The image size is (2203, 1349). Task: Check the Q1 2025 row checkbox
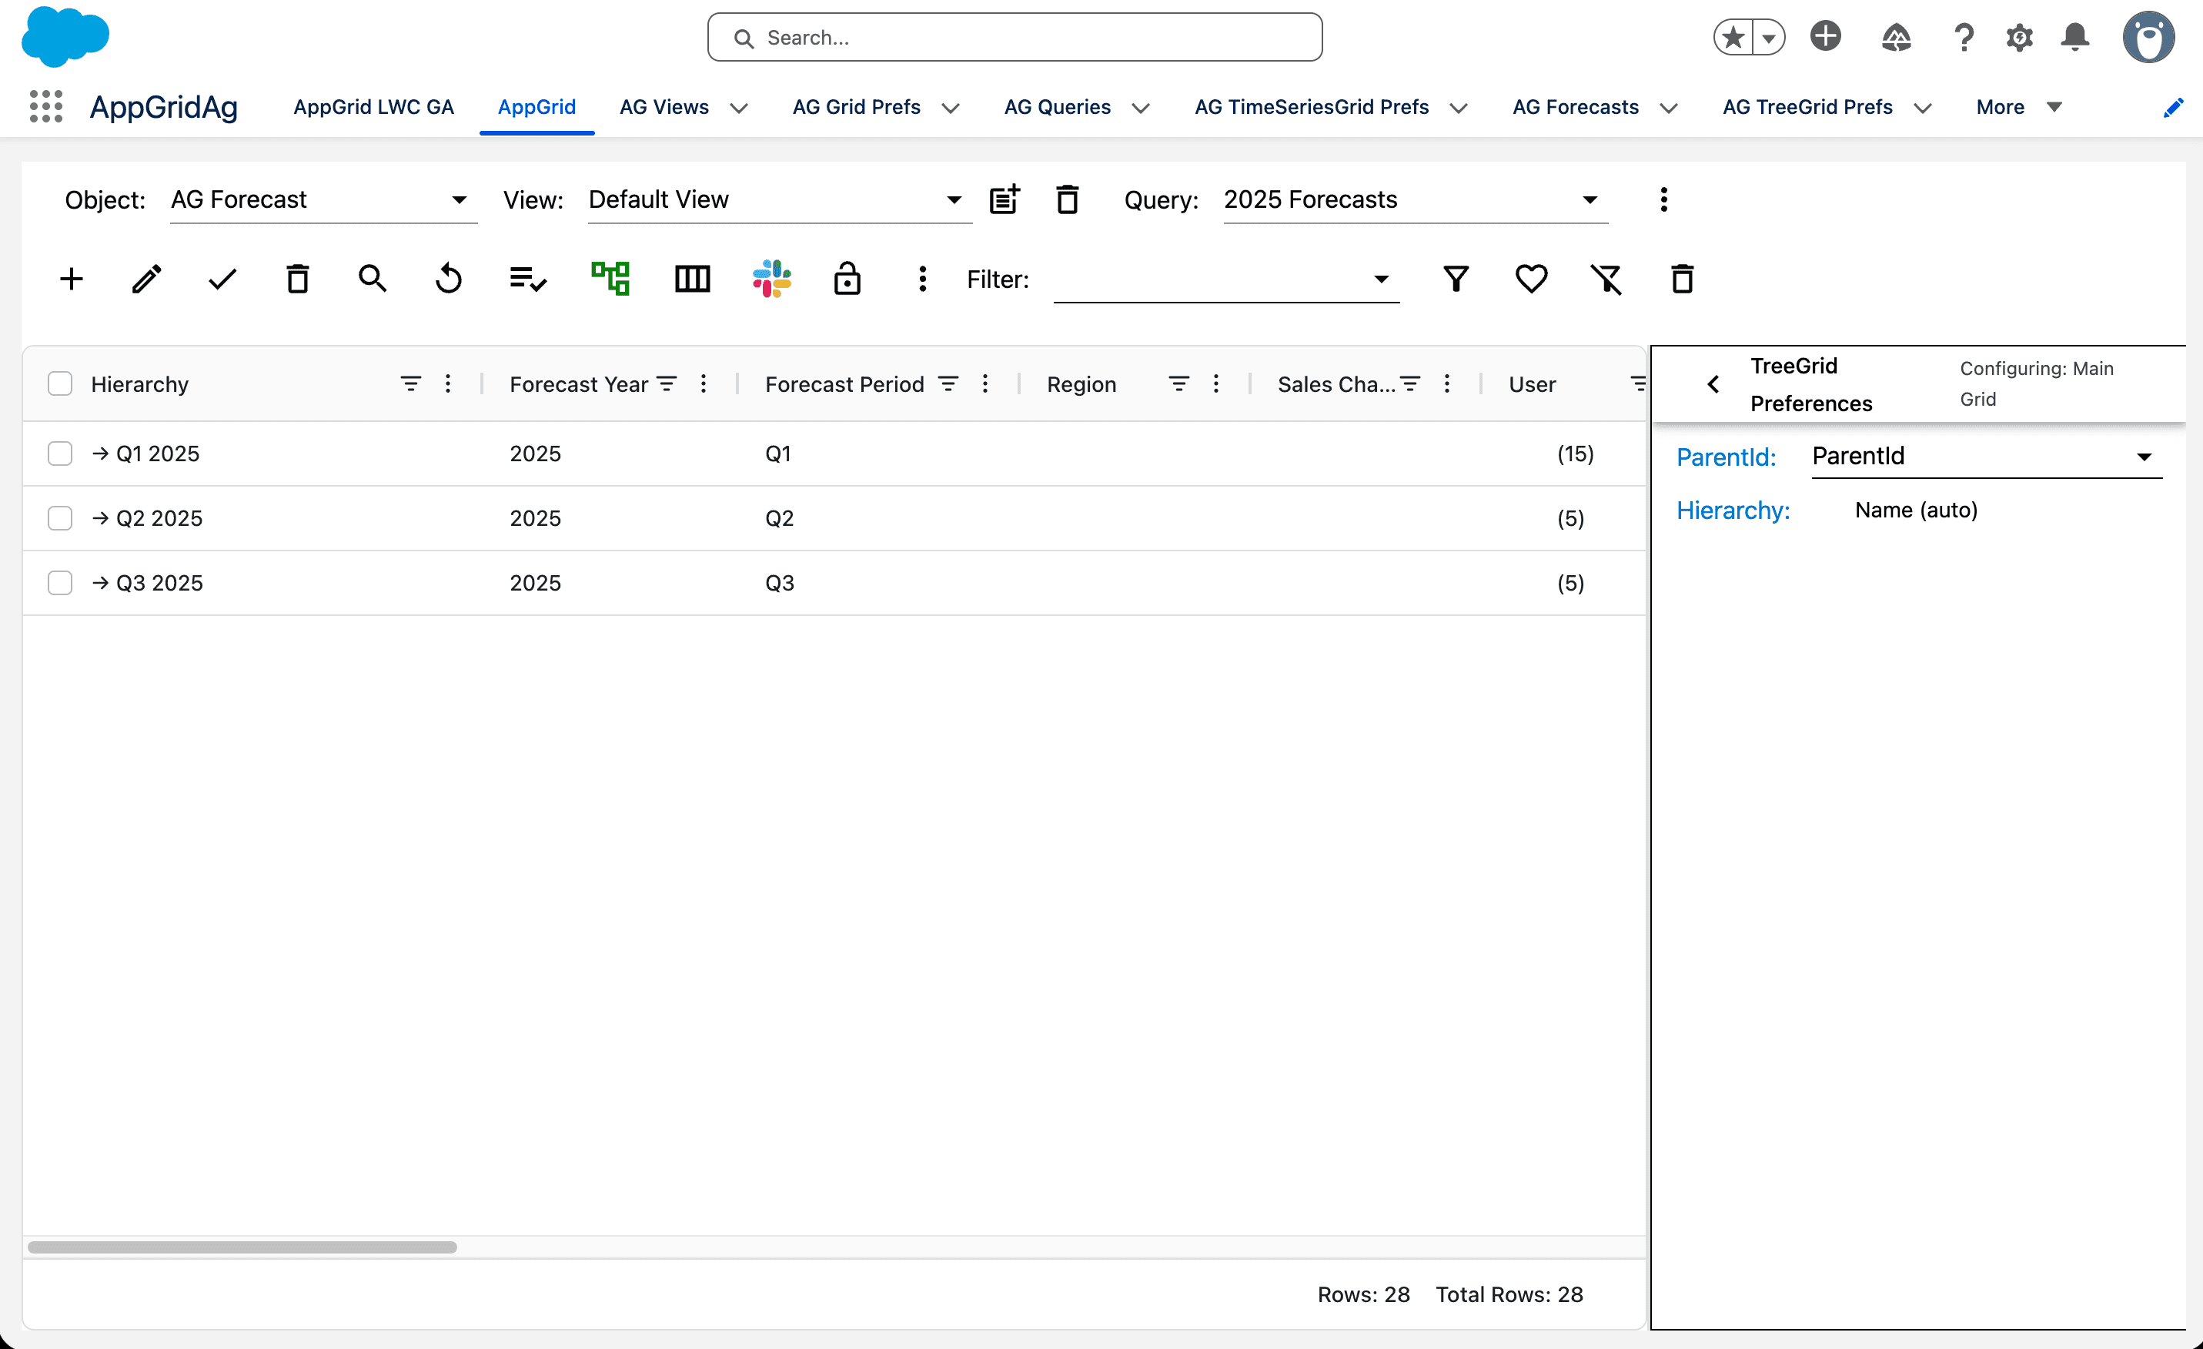60,454
